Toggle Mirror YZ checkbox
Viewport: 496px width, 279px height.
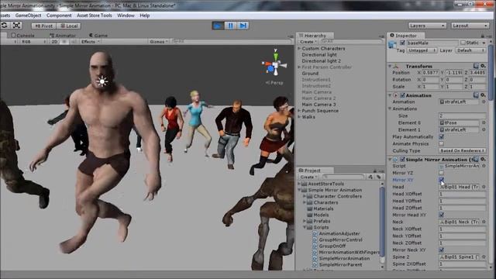441,173
